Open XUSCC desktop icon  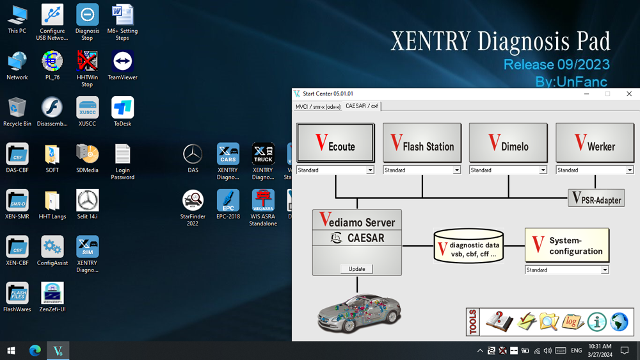point(87,112)
